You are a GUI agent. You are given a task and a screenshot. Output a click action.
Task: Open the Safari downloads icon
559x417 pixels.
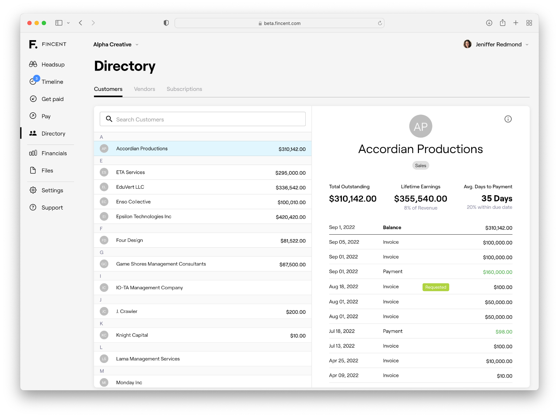[489, 23]
